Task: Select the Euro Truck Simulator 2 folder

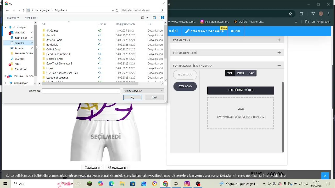Action: click(59, 63)
